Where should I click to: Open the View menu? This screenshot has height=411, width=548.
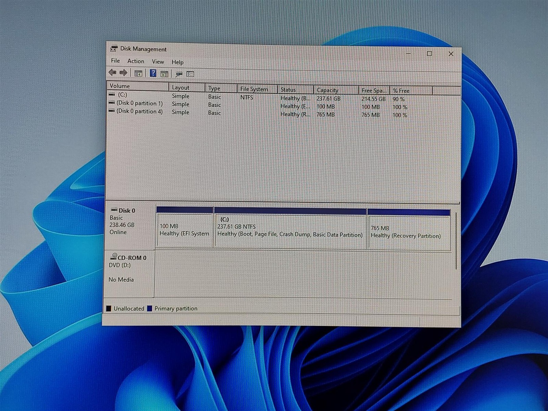pyautogui.click(x=158, y=62)
